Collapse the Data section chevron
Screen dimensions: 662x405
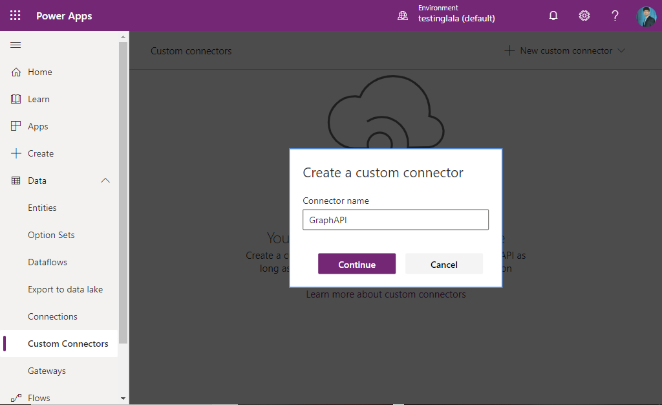(x=105, y=181)
